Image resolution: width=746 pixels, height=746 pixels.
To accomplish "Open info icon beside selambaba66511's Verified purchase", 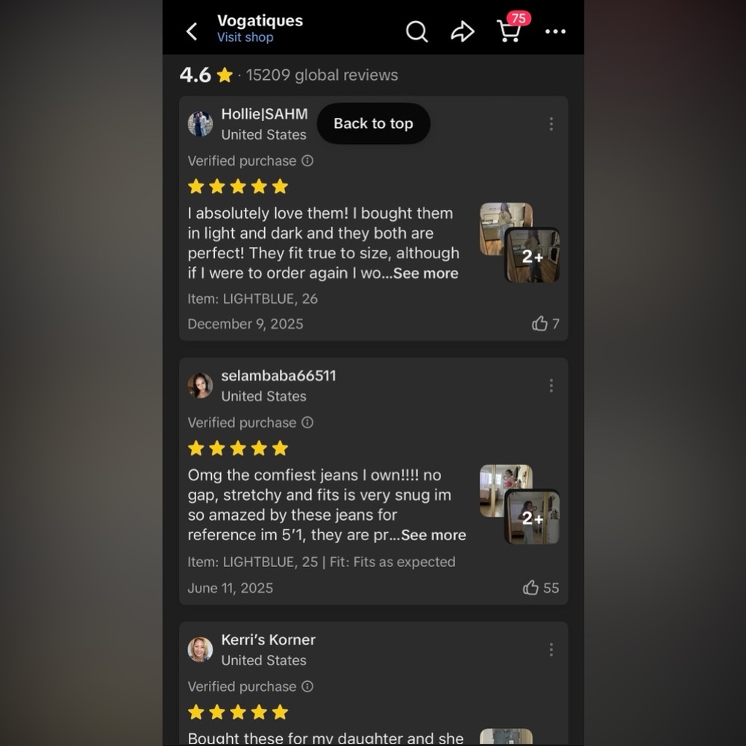I will click(x=307, y=422).
